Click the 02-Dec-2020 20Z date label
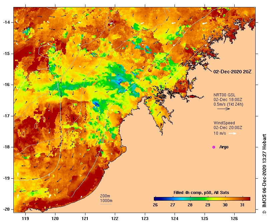The height and width of the screenshot is (224, 270). coord(232,72)
